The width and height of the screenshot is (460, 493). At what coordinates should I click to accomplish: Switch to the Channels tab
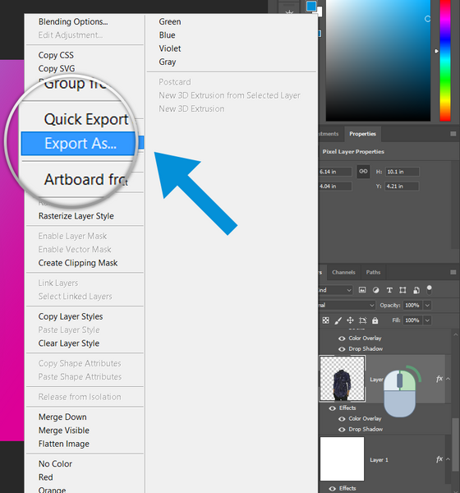pyautogui.click(x=343, y=272)
